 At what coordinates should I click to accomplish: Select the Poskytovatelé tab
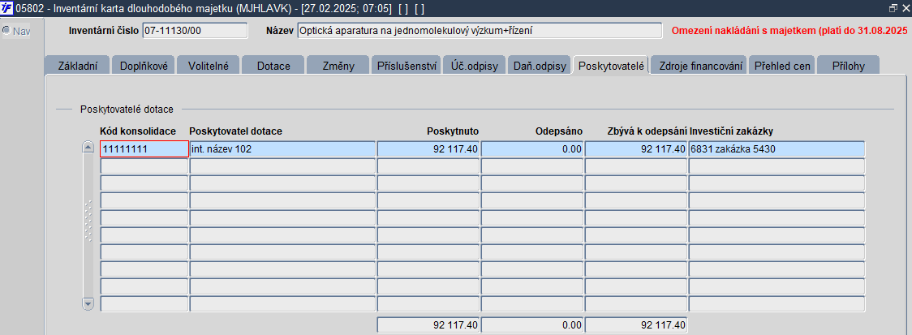[611, 66]
